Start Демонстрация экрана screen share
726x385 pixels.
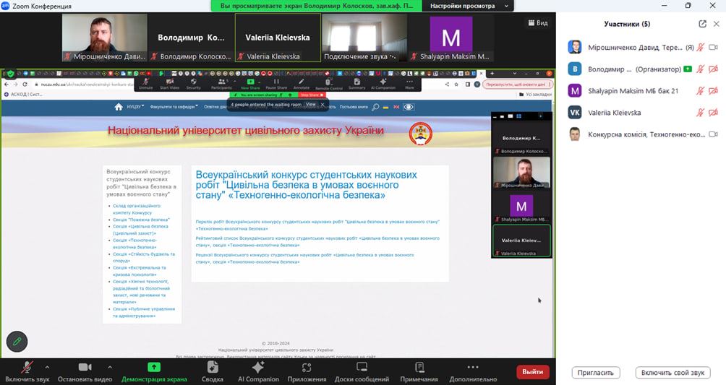point(153,371)
